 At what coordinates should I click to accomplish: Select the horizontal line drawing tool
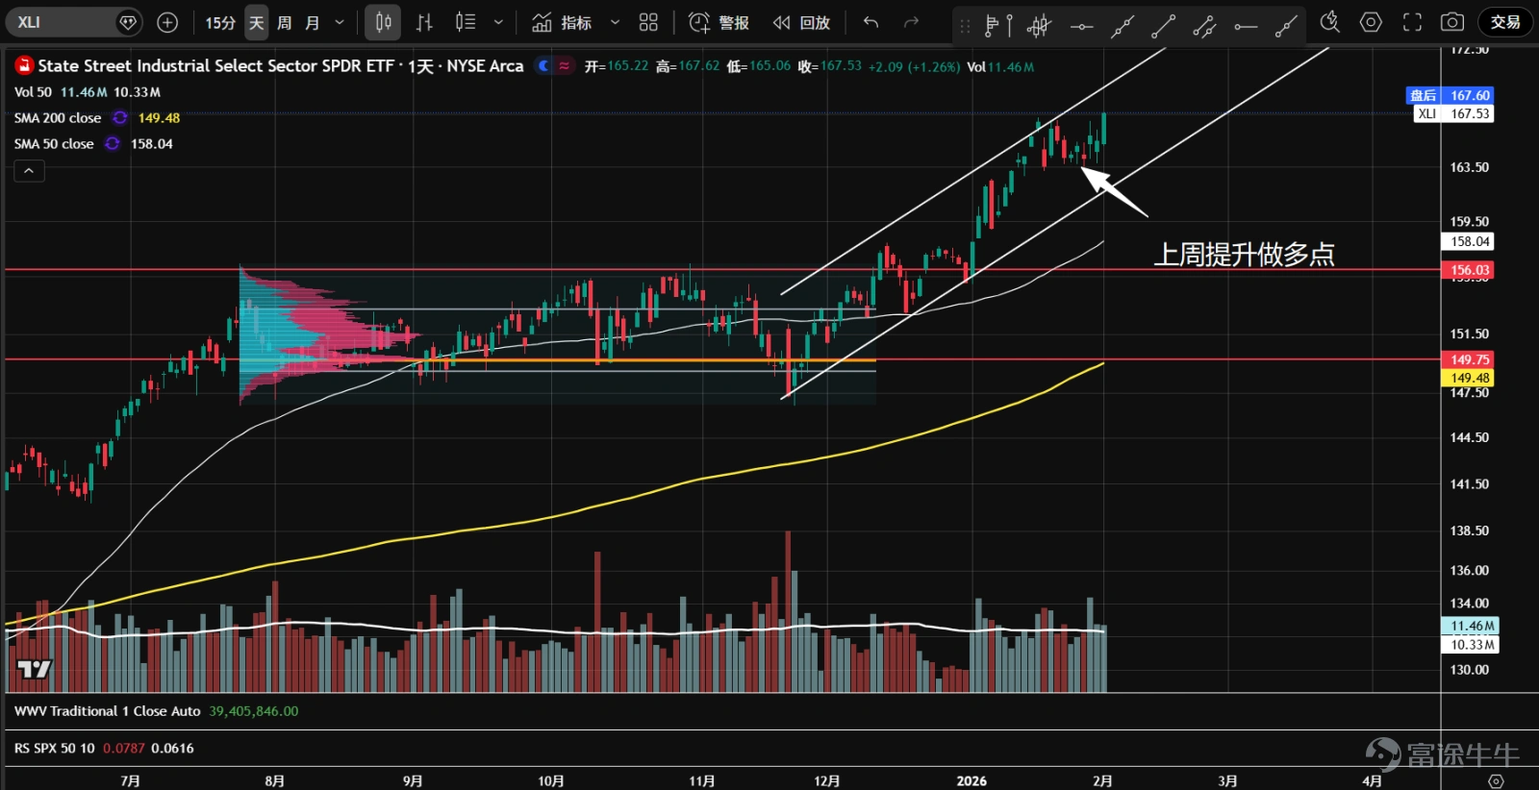coord(1081,26)
